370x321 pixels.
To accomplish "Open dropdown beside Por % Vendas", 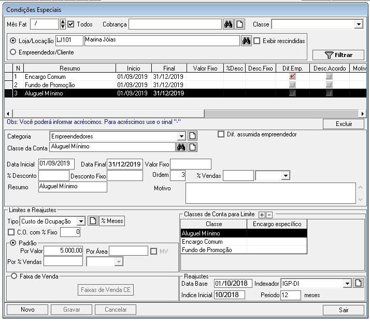I will click(x=119, y=262).
